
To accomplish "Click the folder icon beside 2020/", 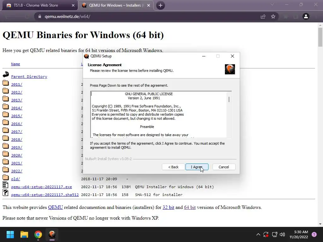I will pyautogui.click(x=6, y=154).
